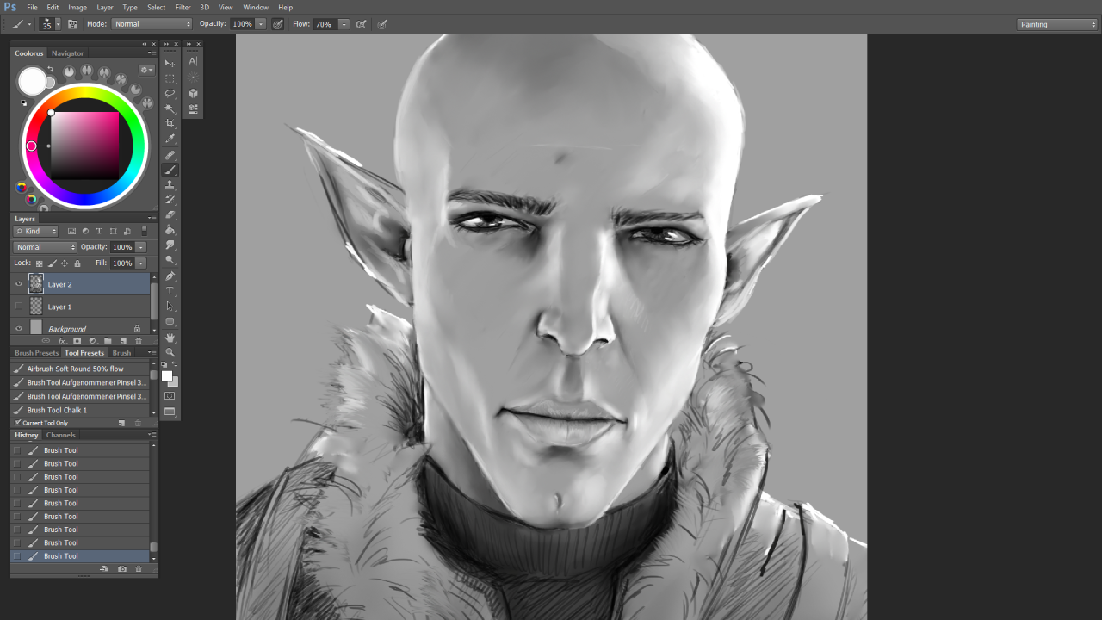1102x620 pixels.
Task: Open the Painting workspace dropdown
Action: (1057, 24)
